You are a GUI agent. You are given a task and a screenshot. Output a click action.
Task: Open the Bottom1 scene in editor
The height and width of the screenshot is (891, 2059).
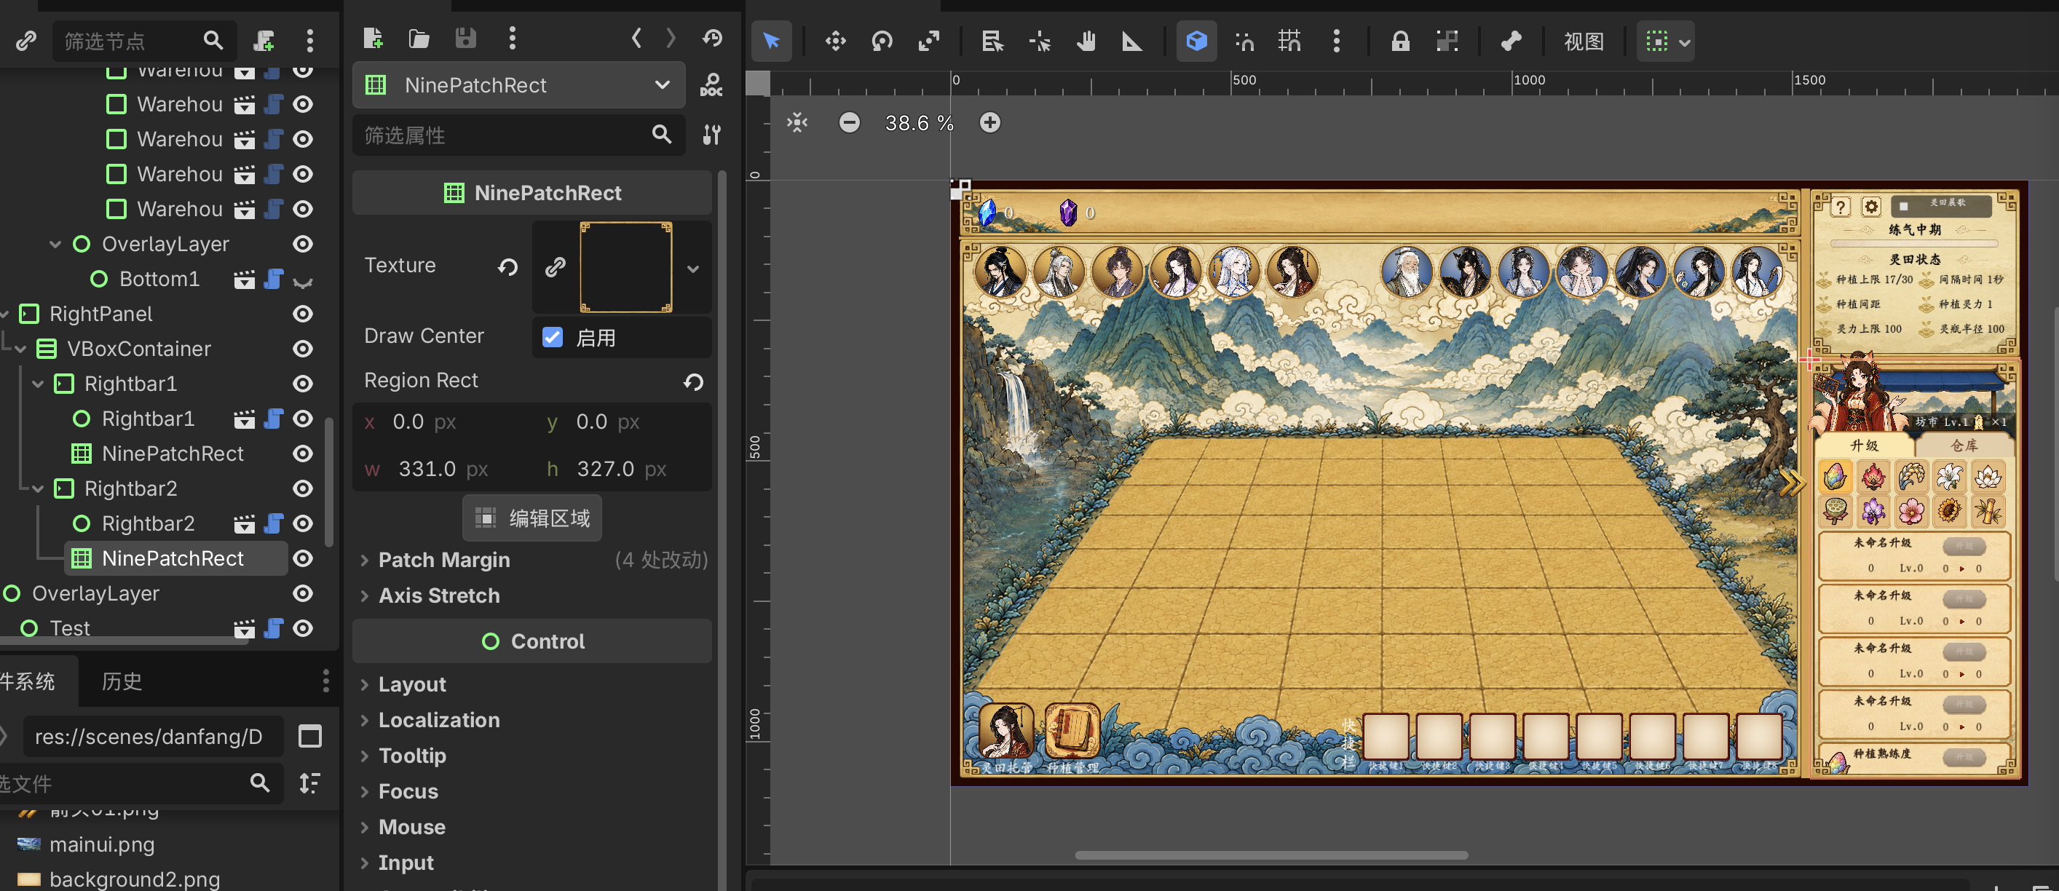pos(244,279)
